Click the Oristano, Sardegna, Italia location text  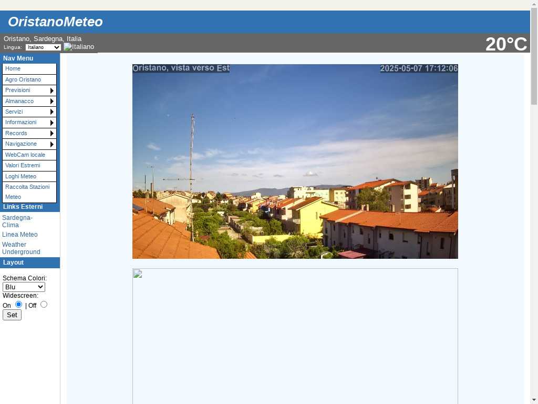43,39
